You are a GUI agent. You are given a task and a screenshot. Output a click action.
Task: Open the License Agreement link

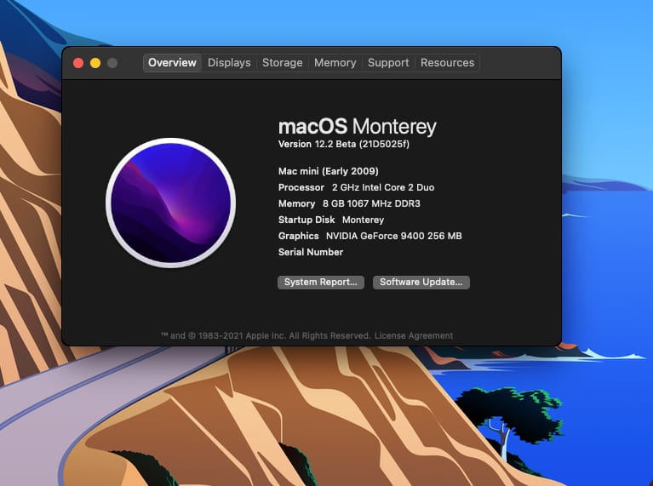pos(414,335)
